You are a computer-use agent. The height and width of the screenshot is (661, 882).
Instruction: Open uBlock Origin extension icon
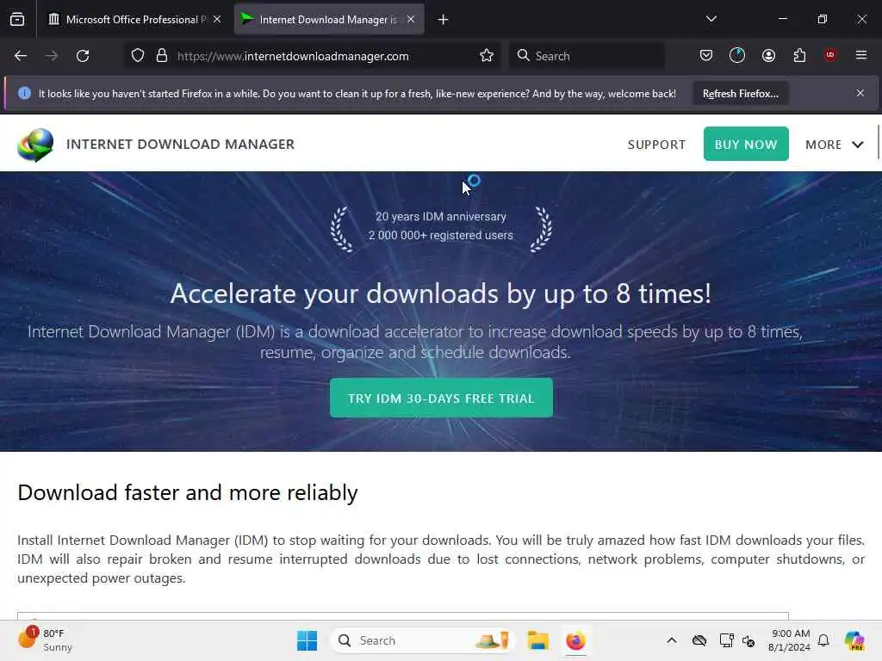tap(830, 54)
